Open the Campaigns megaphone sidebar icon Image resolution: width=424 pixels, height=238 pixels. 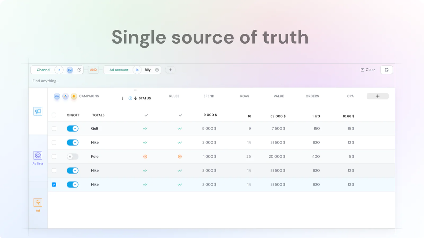(x=38, y=111)
